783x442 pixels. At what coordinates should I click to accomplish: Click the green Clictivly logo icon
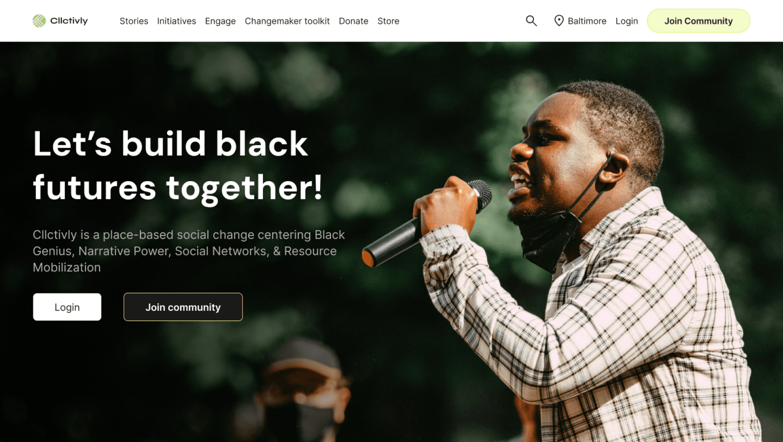tap(39, 21)
